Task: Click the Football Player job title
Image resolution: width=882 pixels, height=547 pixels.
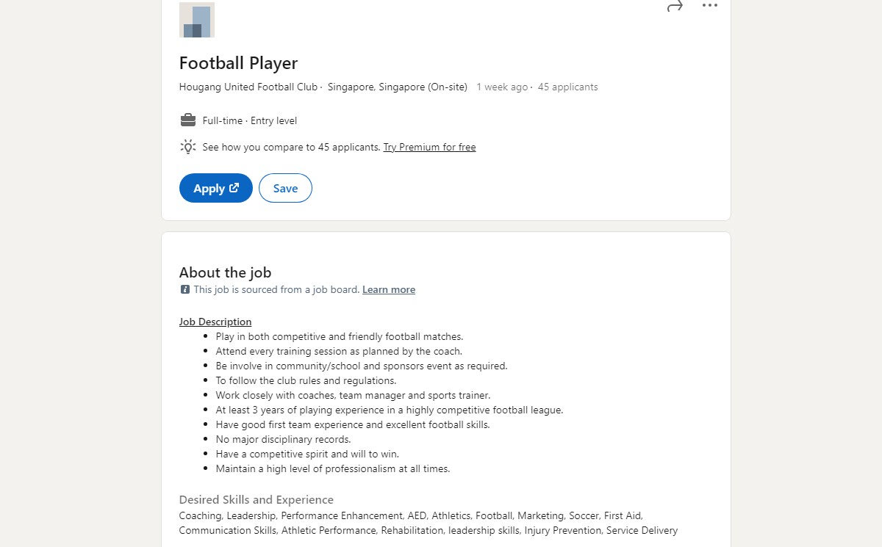Action: click(x=238, y=63)
